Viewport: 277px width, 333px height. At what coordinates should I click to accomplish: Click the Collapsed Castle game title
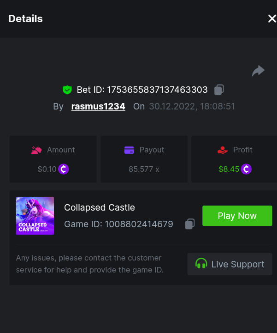100,207
